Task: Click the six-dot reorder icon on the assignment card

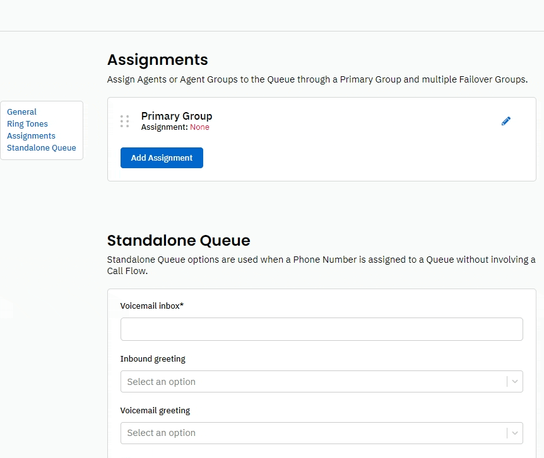Action: 124,121
